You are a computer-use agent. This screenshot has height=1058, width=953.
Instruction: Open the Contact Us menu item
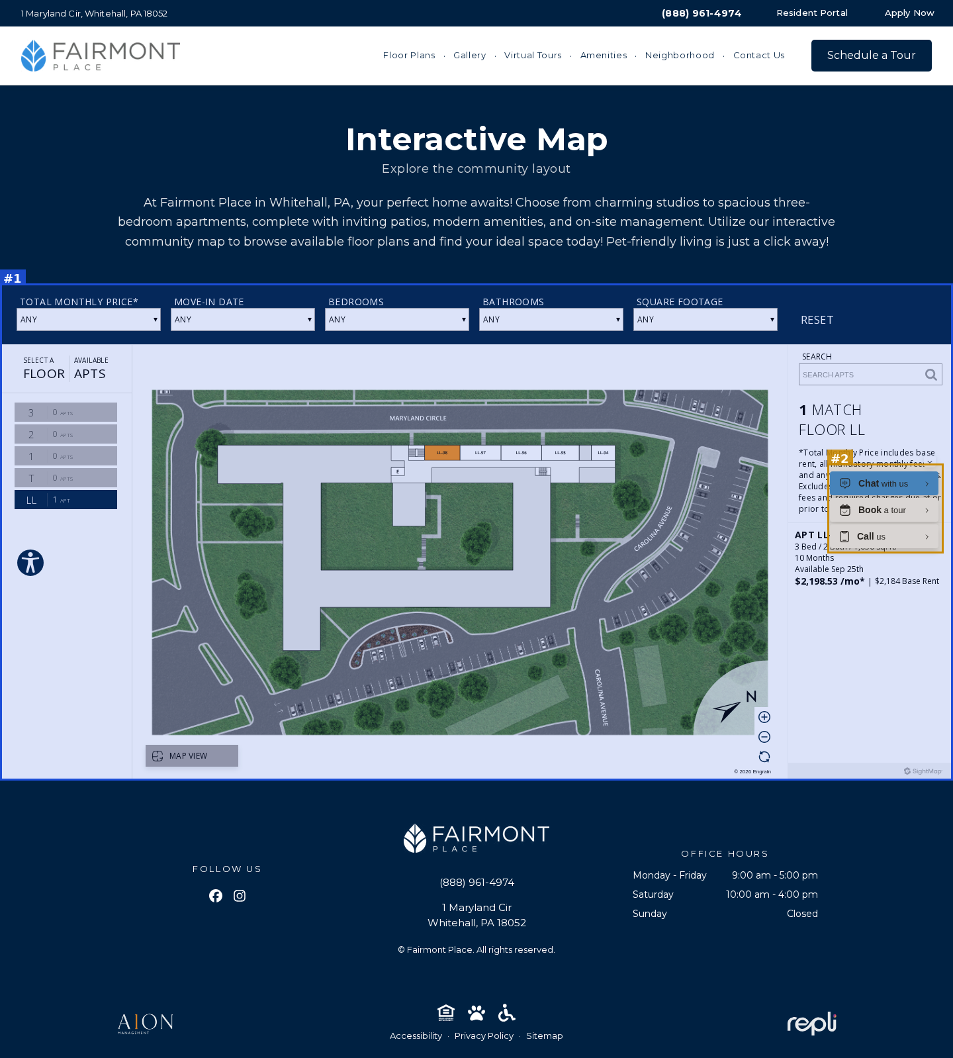[759, 56]
